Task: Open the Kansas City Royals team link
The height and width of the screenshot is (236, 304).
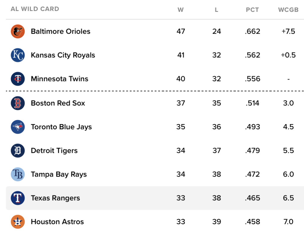Action: [x=63, y=55]
